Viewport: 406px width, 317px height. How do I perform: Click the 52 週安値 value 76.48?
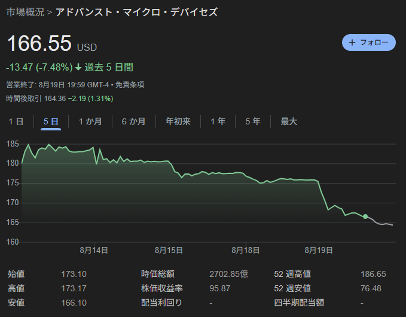371,288
